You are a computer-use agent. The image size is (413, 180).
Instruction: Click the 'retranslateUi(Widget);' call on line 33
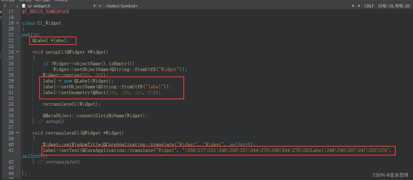click(72, 104)
